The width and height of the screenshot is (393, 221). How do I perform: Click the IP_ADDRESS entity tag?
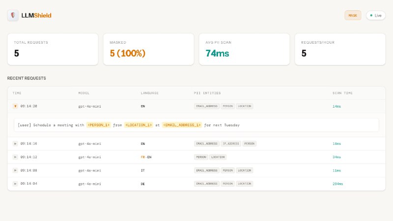pos(231,143)
